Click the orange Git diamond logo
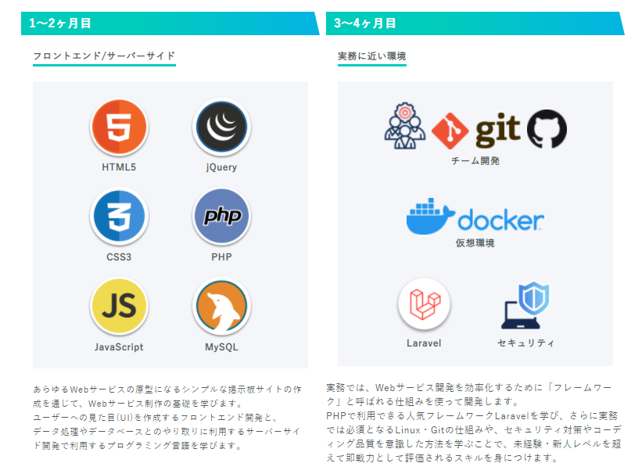This screenshot has width=642, height=474. click(450, 131)
